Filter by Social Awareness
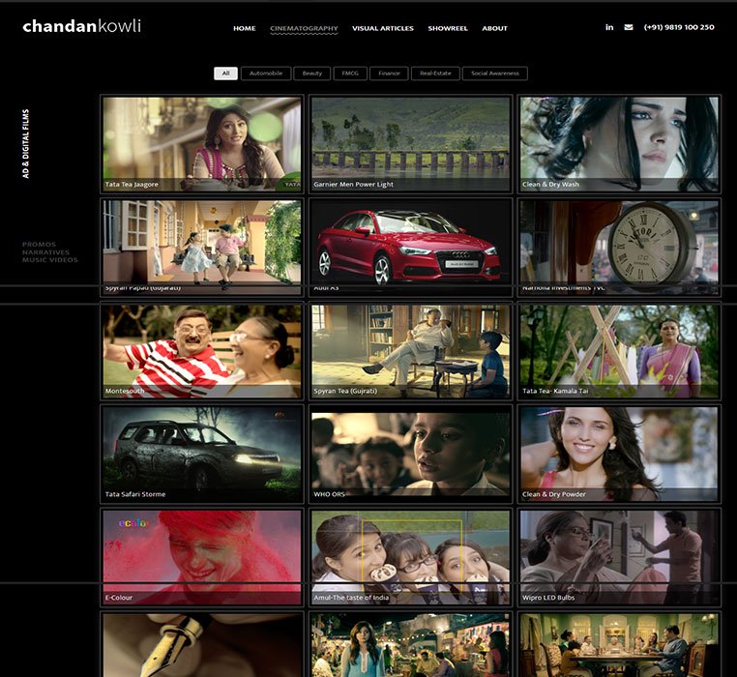 [495, 74]
